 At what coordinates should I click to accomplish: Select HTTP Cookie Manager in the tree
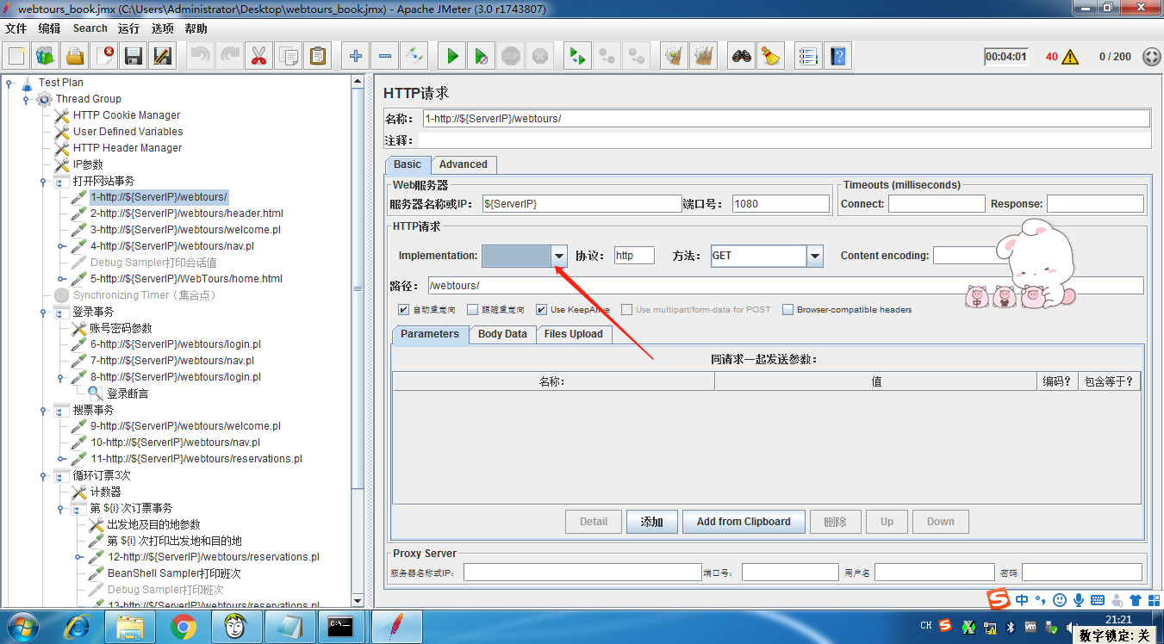127,115
